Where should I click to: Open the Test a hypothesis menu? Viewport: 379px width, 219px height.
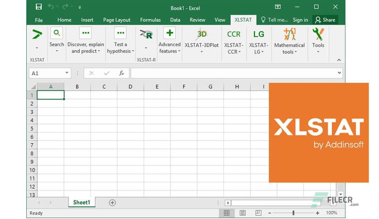click(x=120, y=41)
